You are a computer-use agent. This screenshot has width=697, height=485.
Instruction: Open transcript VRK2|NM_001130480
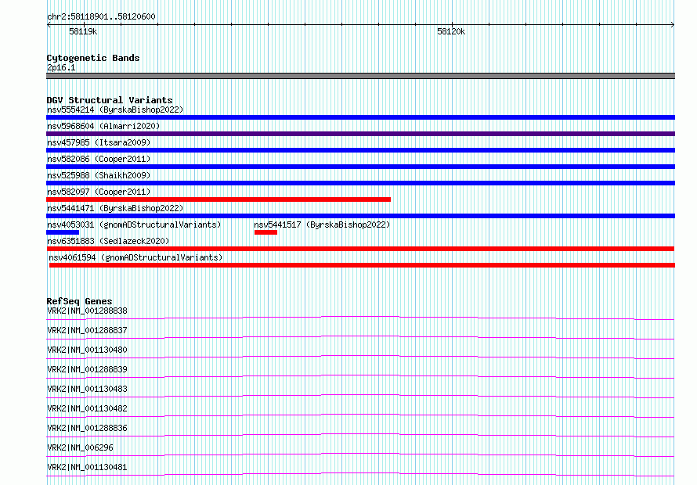[x=87, y=350]
